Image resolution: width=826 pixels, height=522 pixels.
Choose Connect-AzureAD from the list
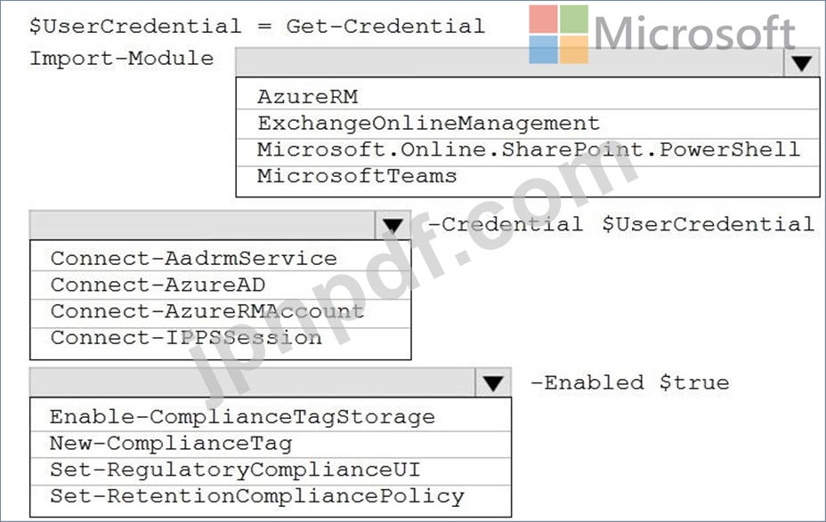220,285
